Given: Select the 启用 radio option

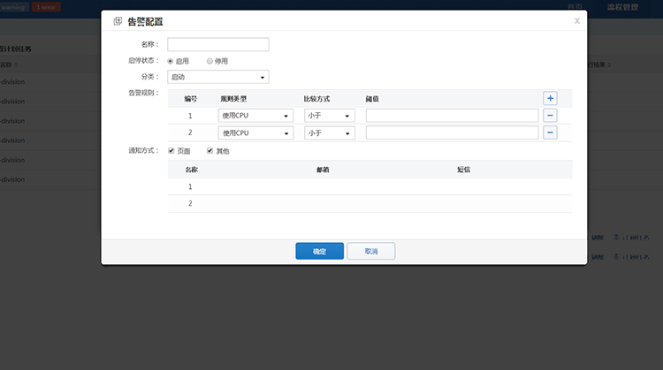Looking at the screenshot, I should tap(171, 61).
